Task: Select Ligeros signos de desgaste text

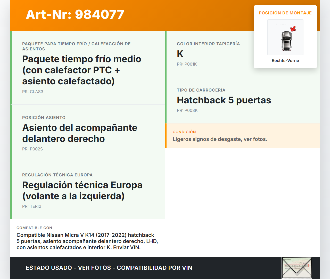Action: (x=220, y=139)
